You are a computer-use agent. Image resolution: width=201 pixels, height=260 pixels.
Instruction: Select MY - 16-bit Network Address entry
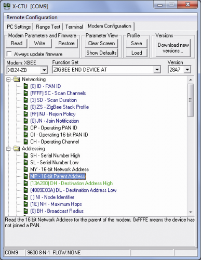(60, 170)
